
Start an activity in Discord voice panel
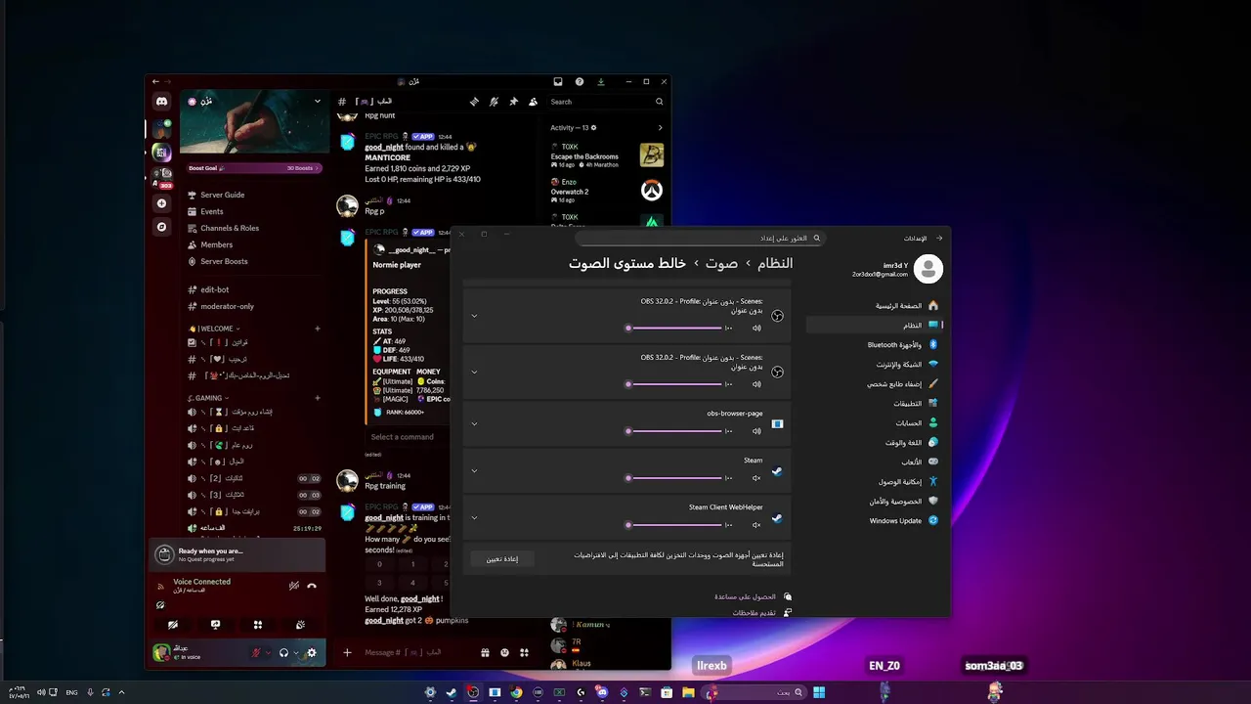258,625
